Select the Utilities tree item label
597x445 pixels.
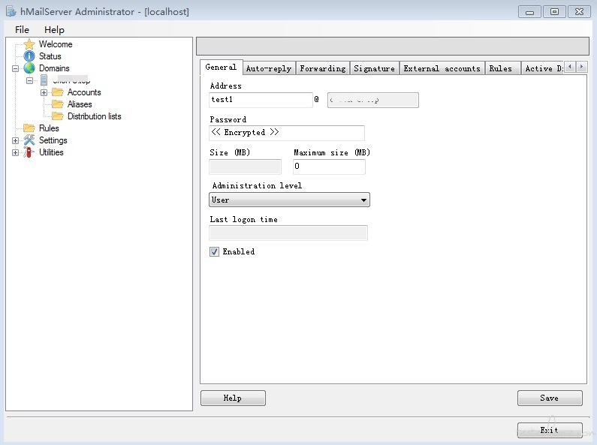51,152
